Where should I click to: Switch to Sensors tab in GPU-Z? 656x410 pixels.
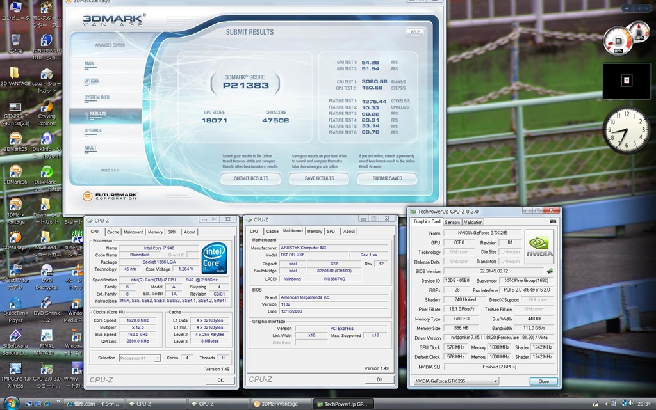[452, 222]
